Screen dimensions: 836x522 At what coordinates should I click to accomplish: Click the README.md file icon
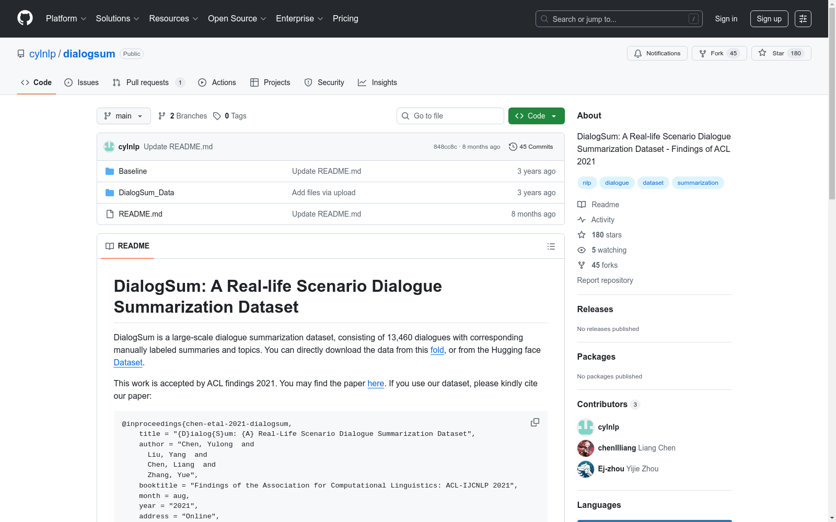tap(110, 214)
